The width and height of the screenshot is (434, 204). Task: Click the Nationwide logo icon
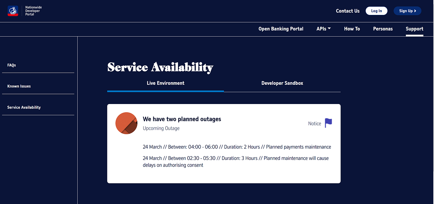[x=13, y=11]
